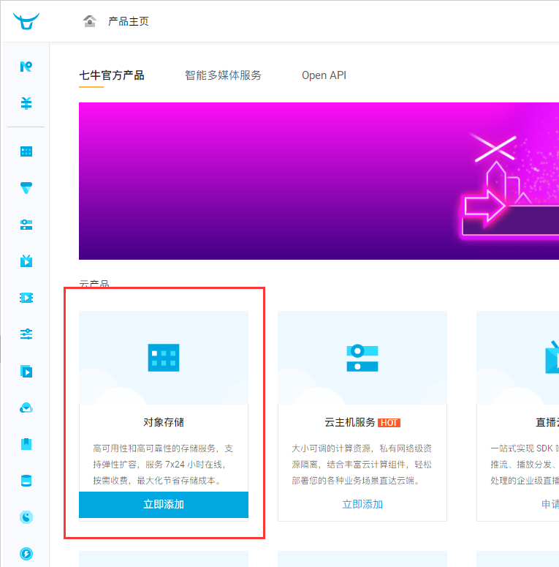
Task: Click the HOT badge on 云主机服务
Action: [x=389, y=423]
